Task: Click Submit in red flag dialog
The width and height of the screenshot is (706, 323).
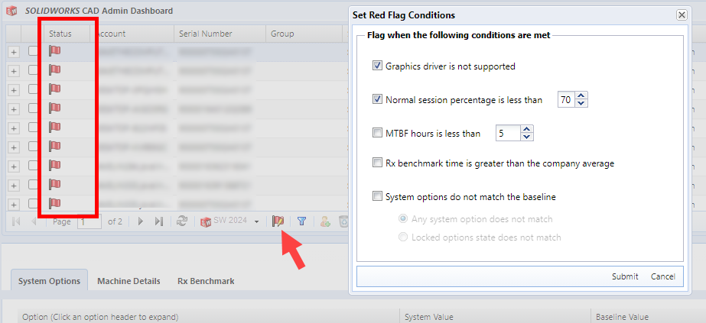Action: (x=625, y=276)
